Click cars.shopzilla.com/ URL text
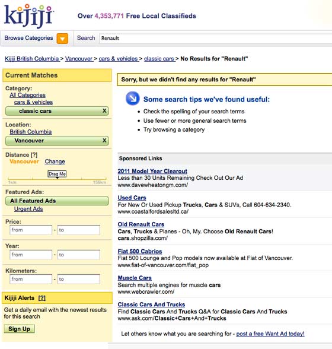 [142, 238]
